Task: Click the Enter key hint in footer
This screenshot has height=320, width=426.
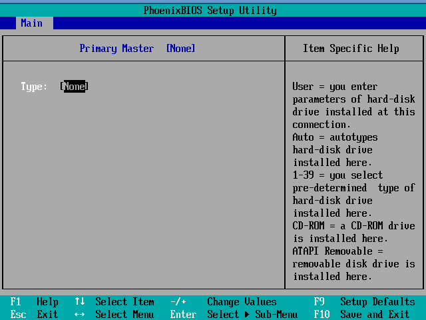Action: click(184, 314)
